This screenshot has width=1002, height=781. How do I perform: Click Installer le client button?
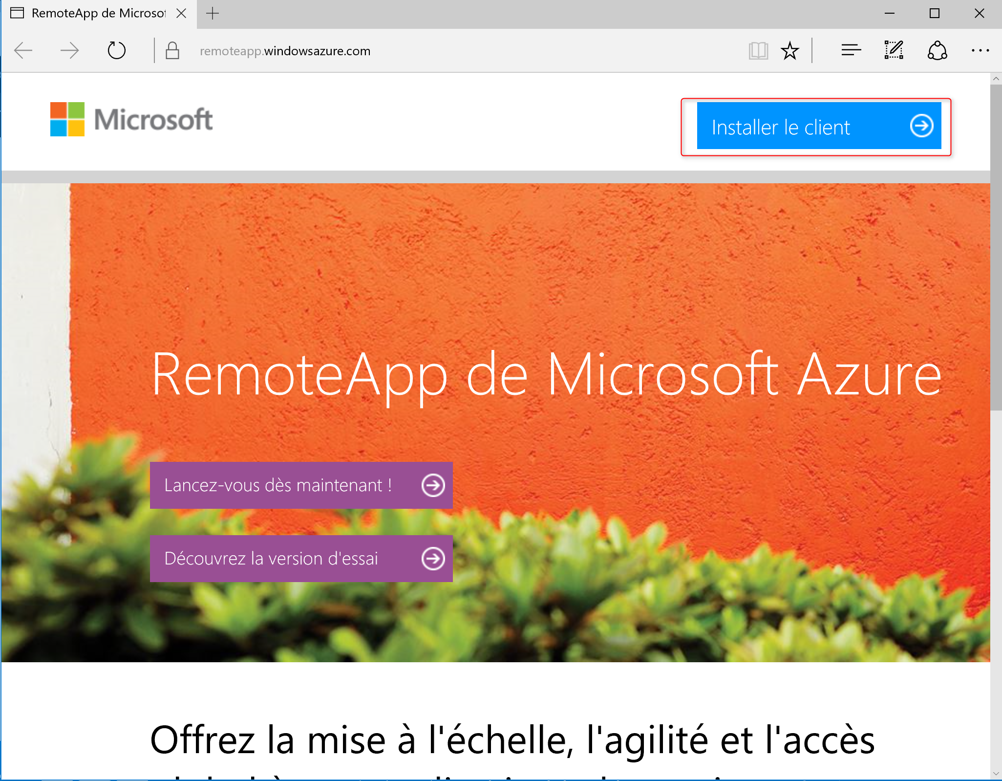click(x=819, y=126)
